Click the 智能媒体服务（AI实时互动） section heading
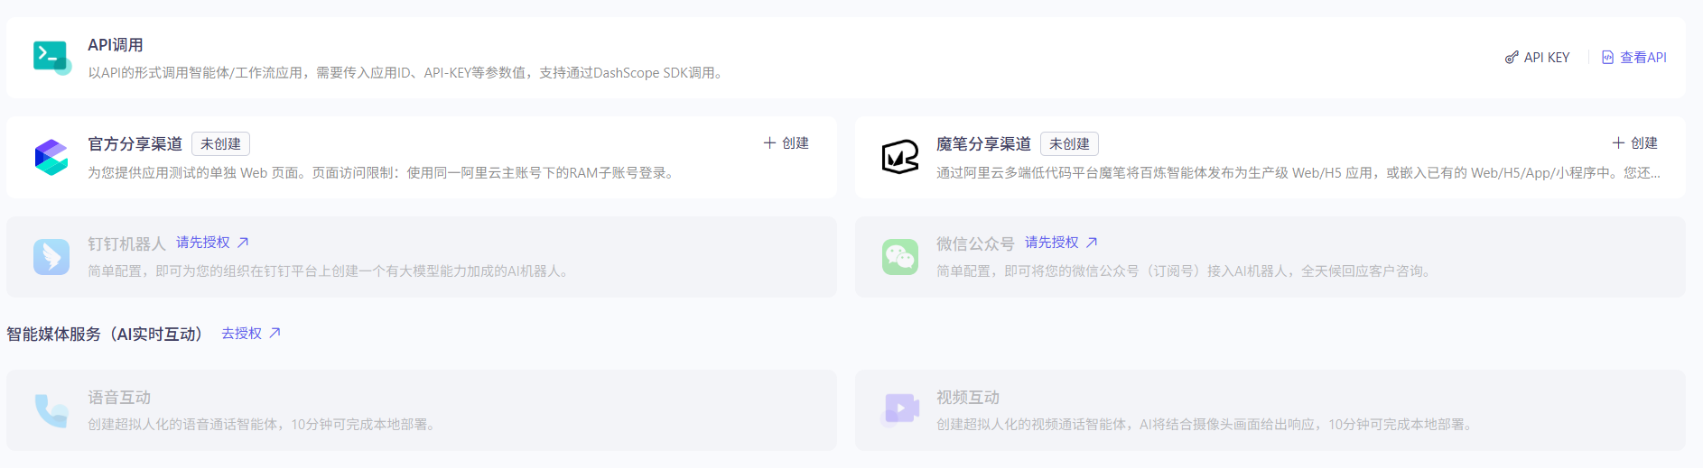Image resolution: width=1703 pixels, height=468 pixels. pos(107,334)
